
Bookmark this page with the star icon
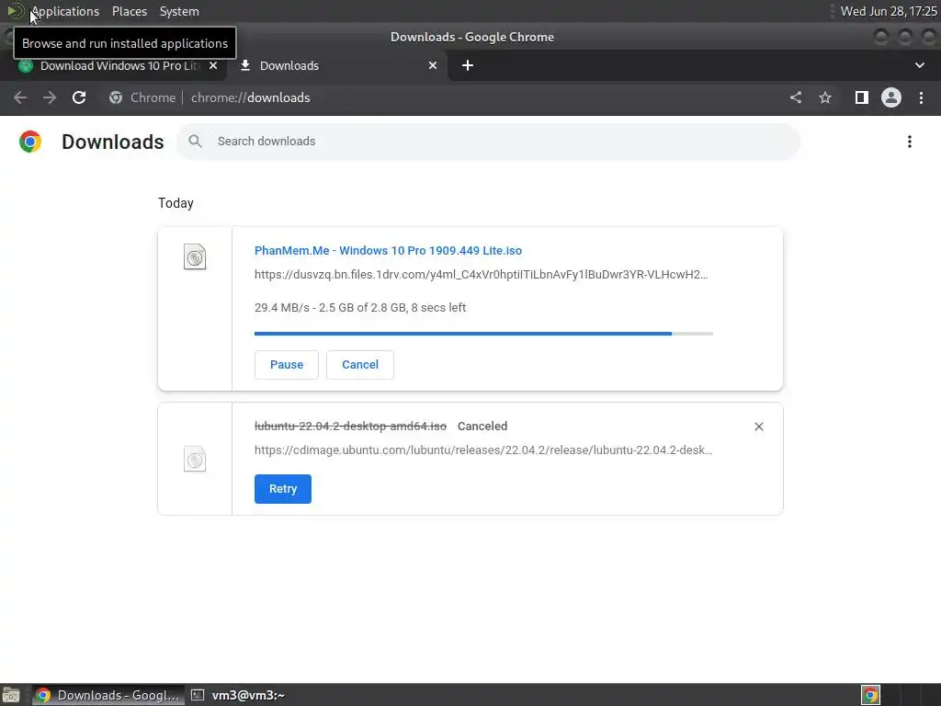coord(825,97)
